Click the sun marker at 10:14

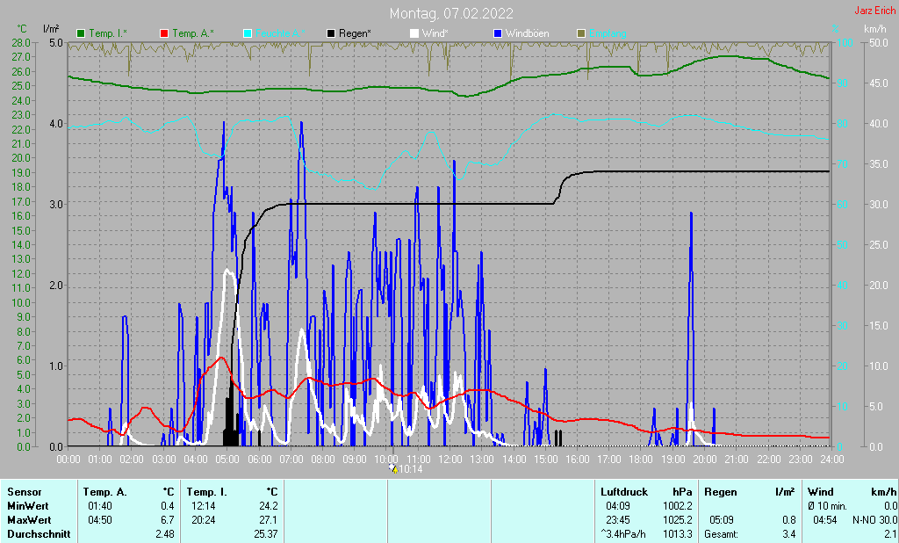[392, 469]
